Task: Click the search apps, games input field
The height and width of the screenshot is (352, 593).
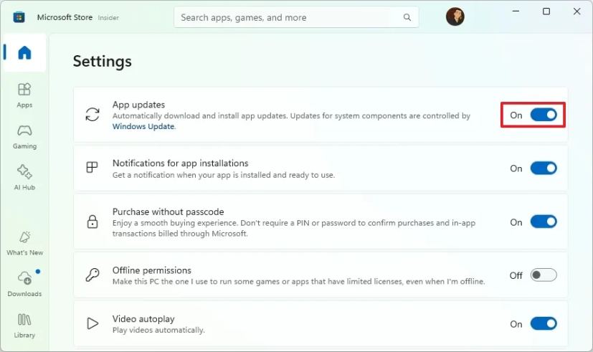Action: click(296, 17)
